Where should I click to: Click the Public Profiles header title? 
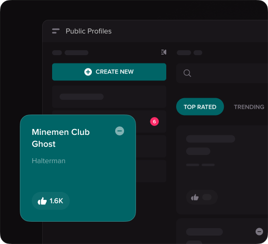point(88,31)
